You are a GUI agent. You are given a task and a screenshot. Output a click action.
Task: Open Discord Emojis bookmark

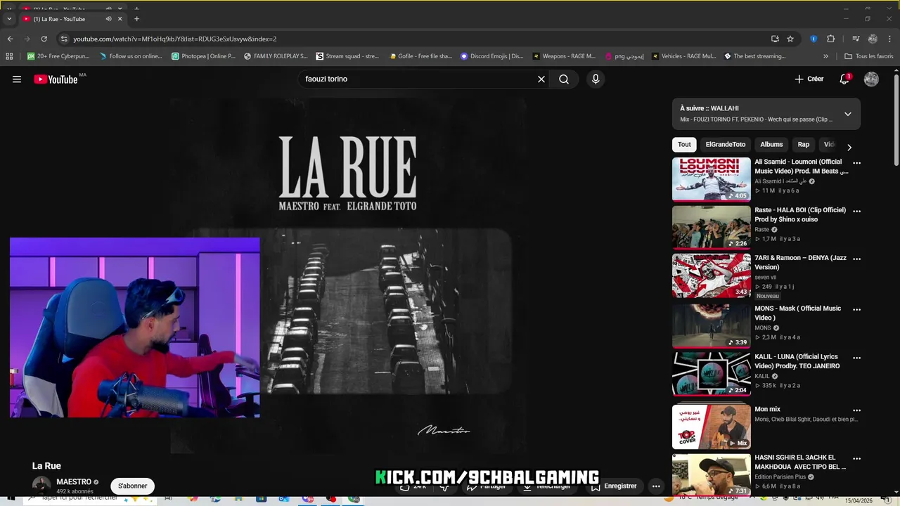[492, 56]
